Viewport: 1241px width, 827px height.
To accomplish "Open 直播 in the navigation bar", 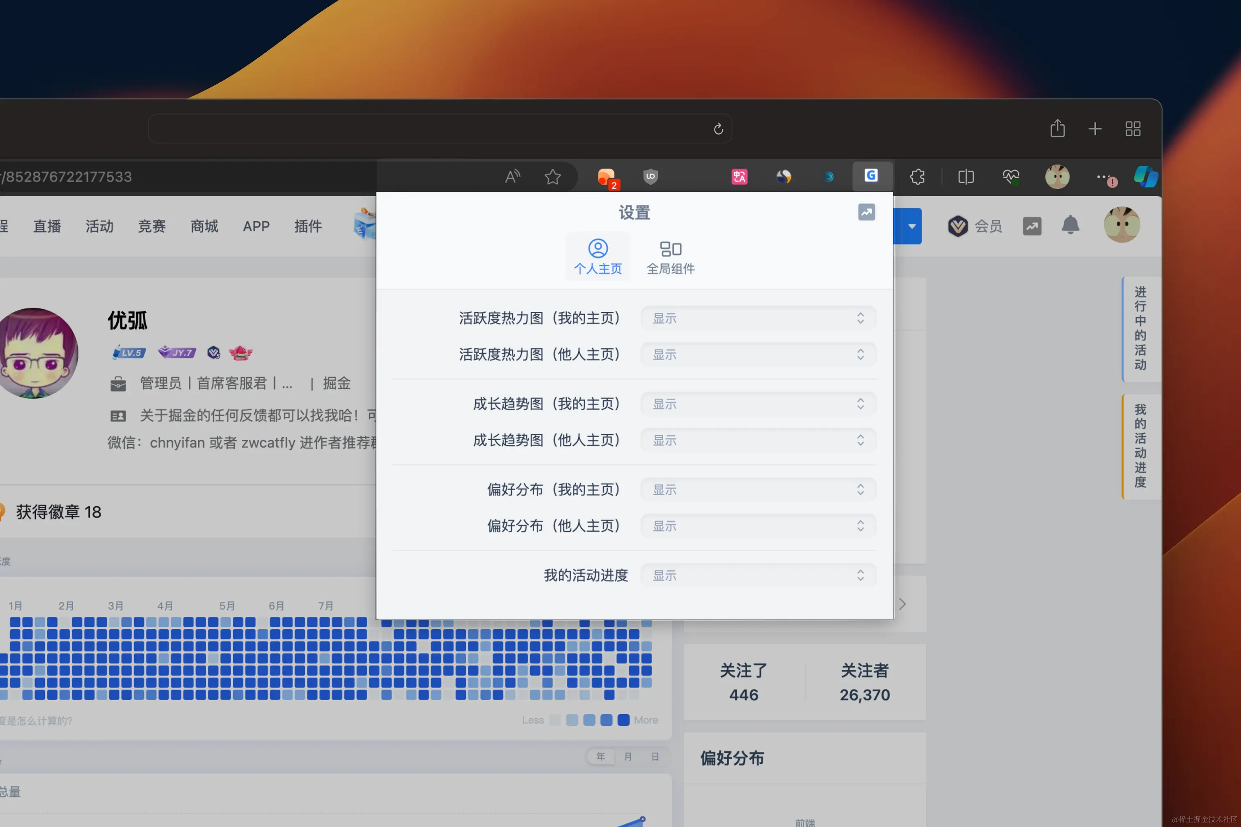I will (x=47, y=226).
